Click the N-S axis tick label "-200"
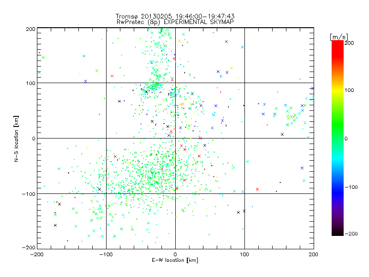The height and width of the screenshot is (277, 369). (x=29, y=247)
